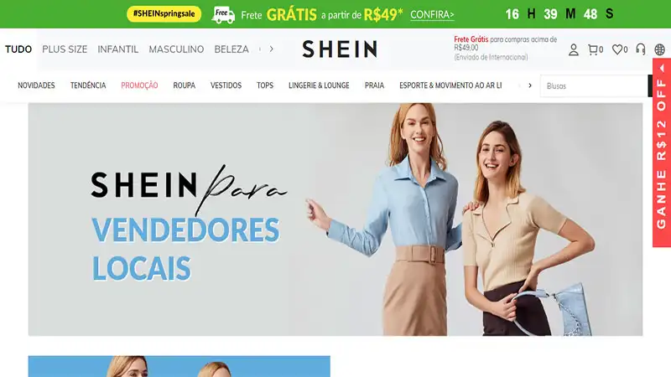This screenshot has width=671, height=377.
Task: Open the globe language selector
Action: (659, 49)
